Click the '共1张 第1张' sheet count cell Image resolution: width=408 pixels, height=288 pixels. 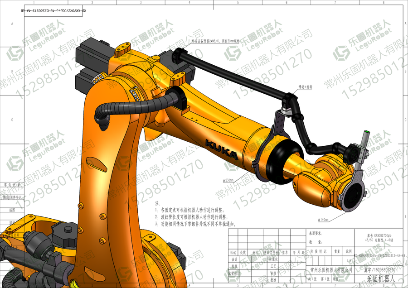319,279
